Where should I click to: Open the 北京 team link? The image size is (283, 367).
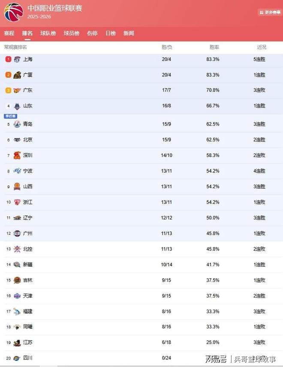tap(28, 140)
